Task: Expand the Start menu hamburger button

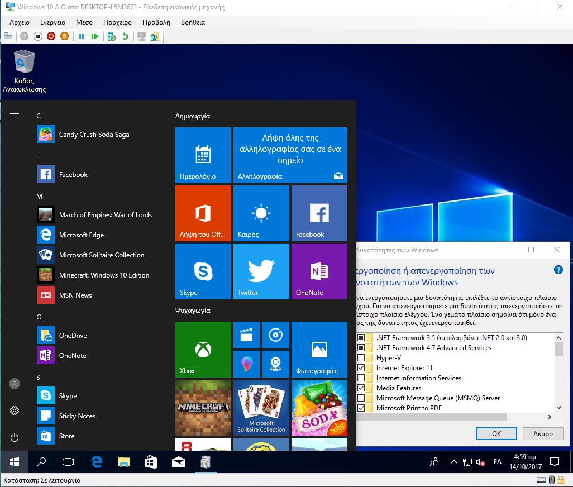Action: click(x=15, y=116)
